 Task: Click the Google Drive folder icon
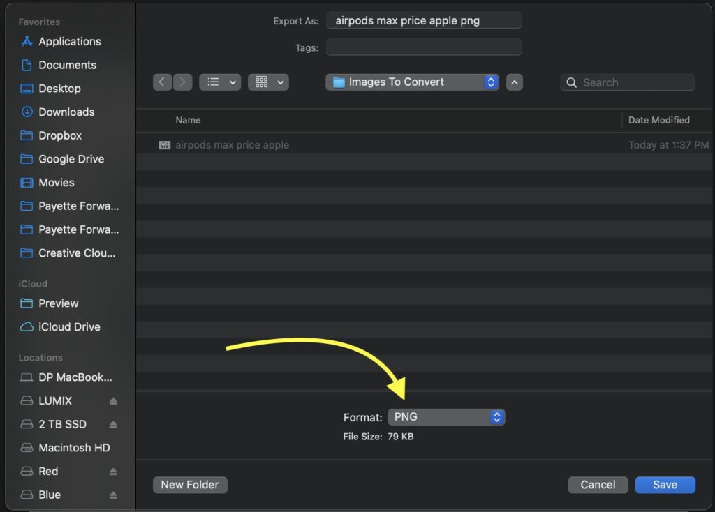coord(27,159)
